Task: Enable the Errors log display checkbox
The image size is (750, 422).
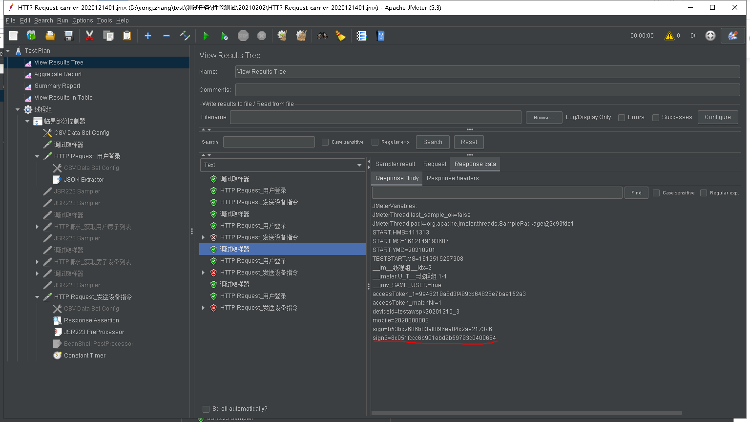Action: [621, 117]
